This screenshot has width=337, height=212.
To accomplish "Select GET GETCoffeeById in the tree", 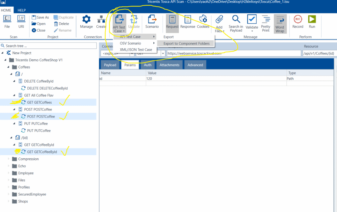I will point(41,151).
